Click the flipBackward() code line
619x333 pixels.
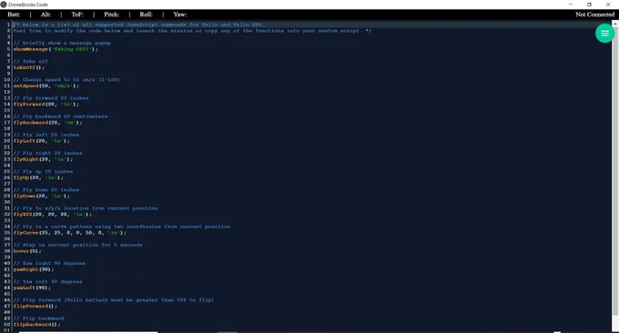click(36, 324)
